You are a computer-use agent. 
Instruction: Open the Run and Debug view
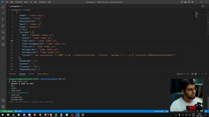[x=3, y=26]
